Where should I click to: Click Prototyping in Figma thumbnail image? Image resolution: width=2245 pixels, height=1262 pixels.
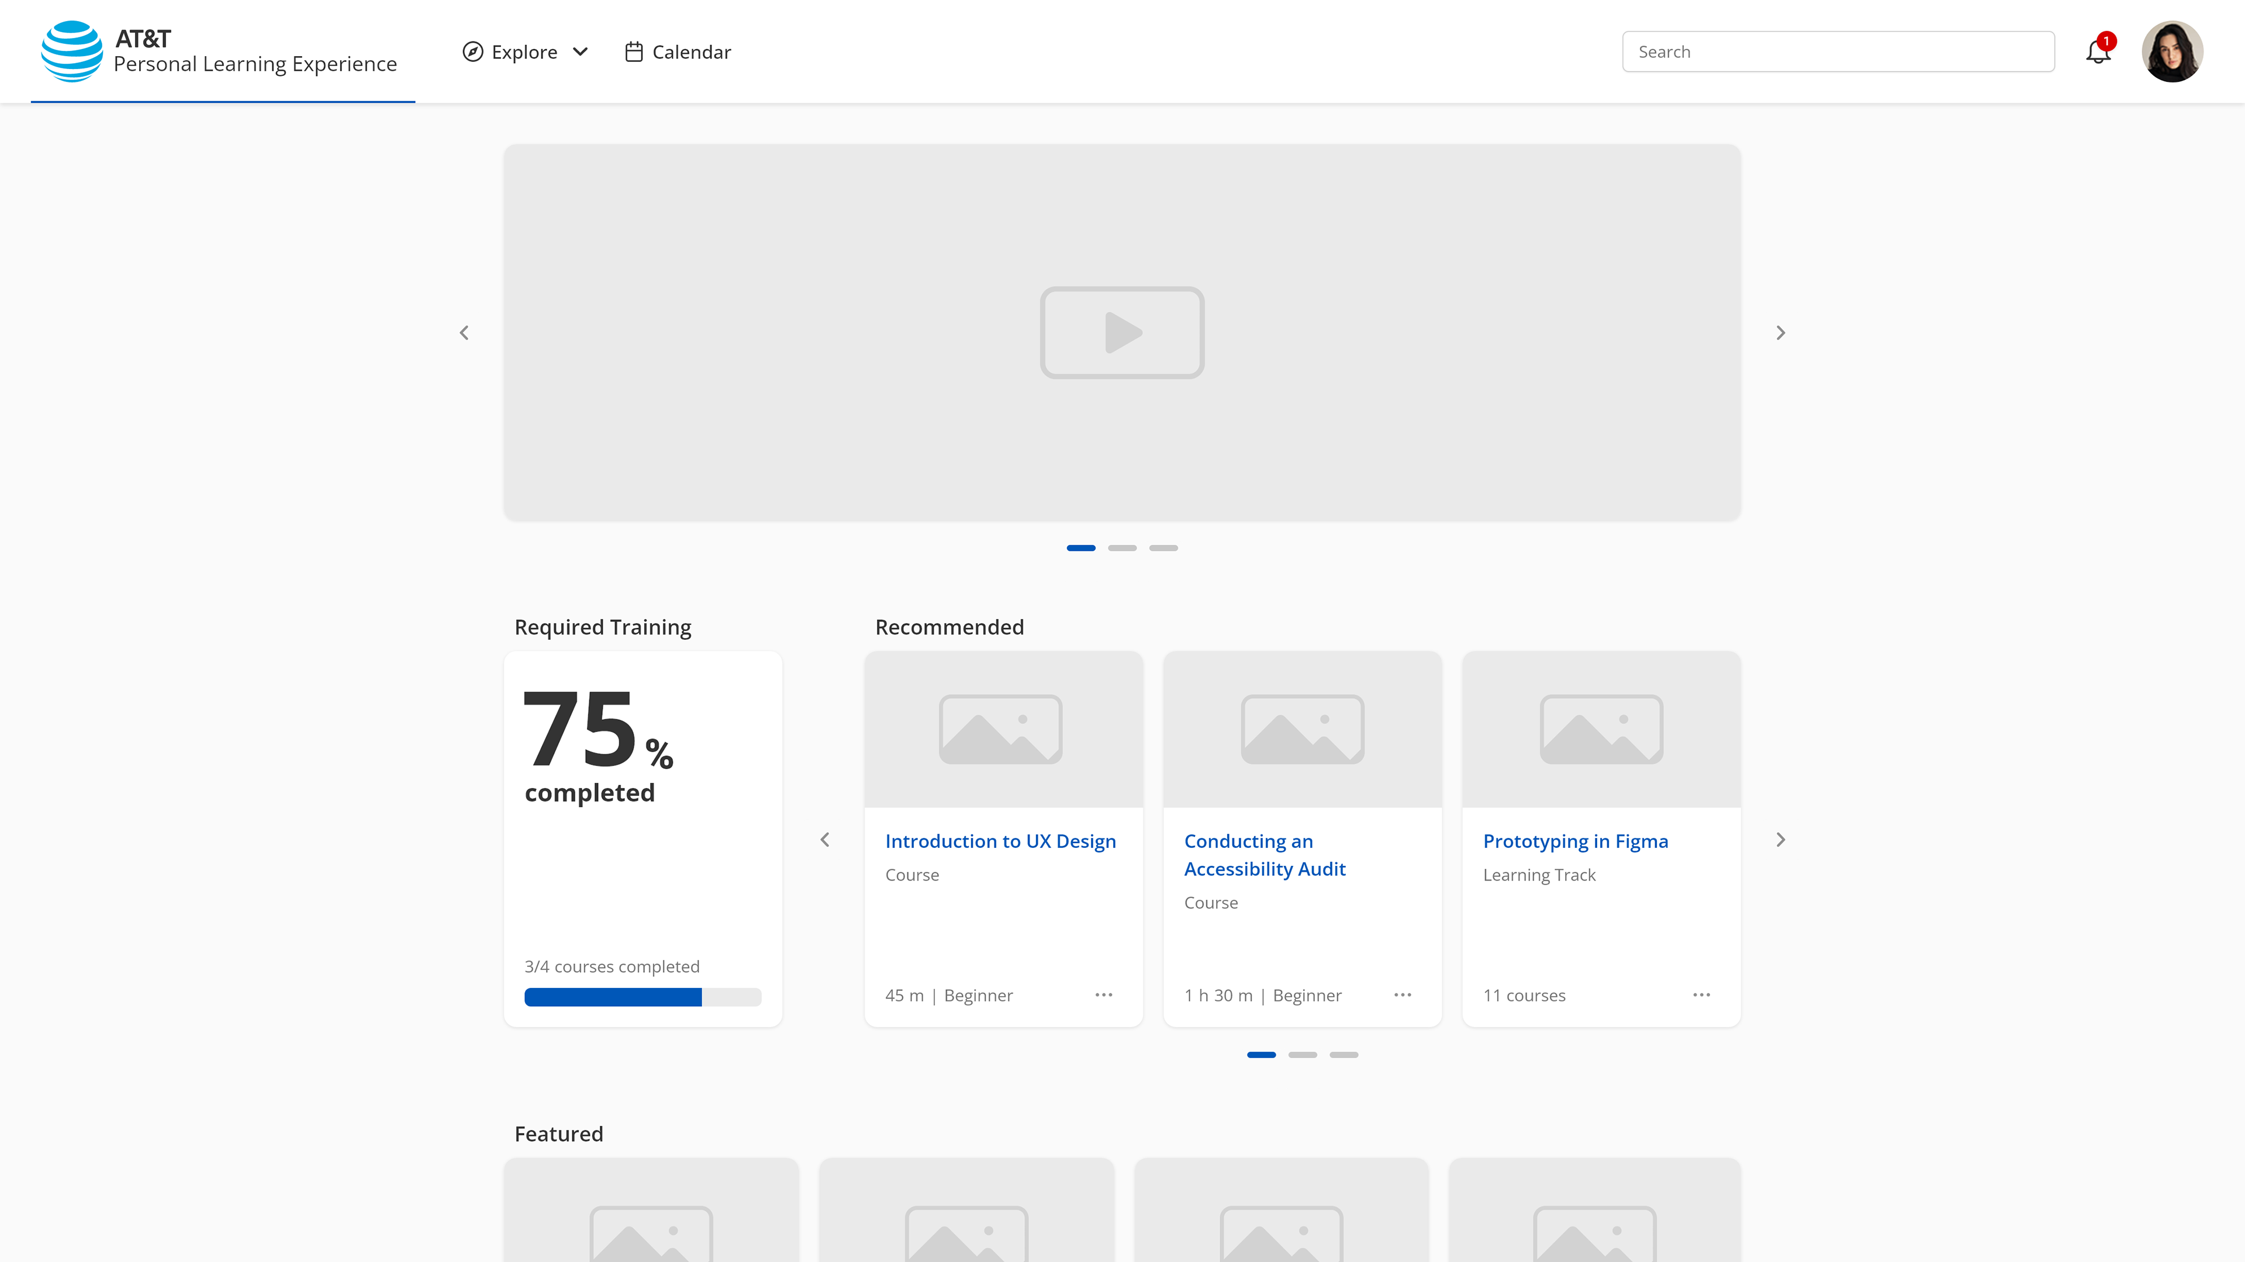pyautogui.click(x=1601, y=729)
